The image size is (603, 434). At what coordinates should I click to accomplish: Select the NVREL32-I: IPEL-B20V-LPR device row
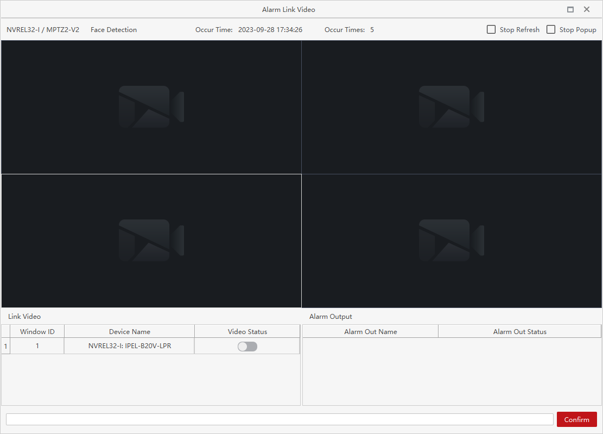pos(129,346)
